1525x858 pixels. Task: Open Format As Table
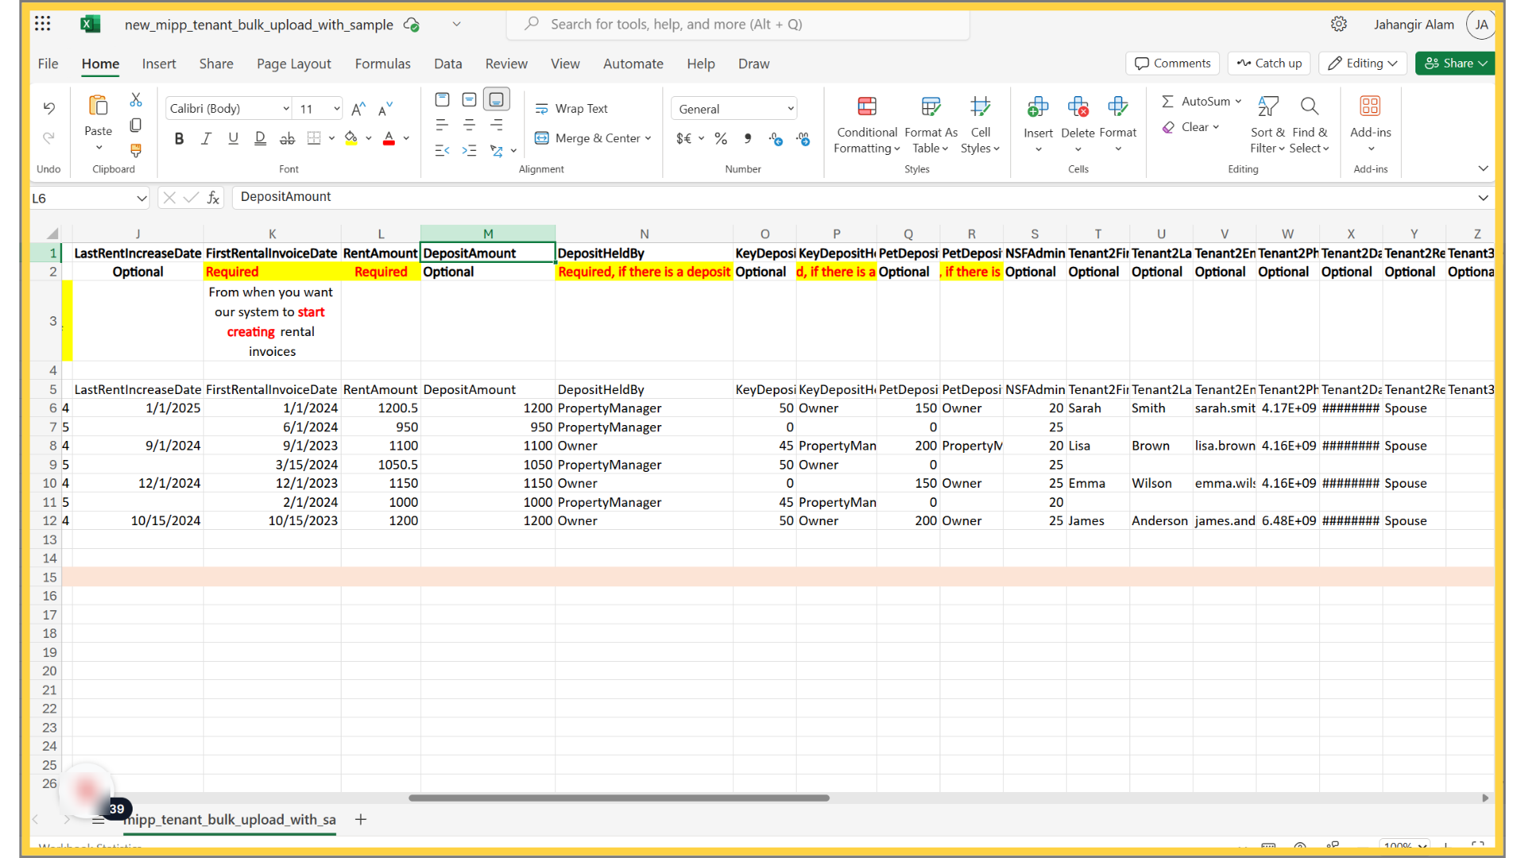pyautogui.click(x=931, y=126)
